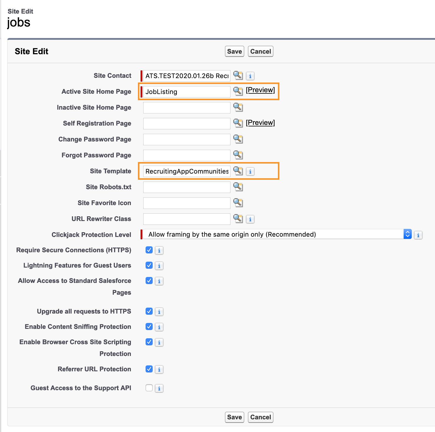Viewport: 435px width, 432px height.
Task: Show info help for Allow Access to Standard Salesforce Pages
Action: (x=159, y=281)
